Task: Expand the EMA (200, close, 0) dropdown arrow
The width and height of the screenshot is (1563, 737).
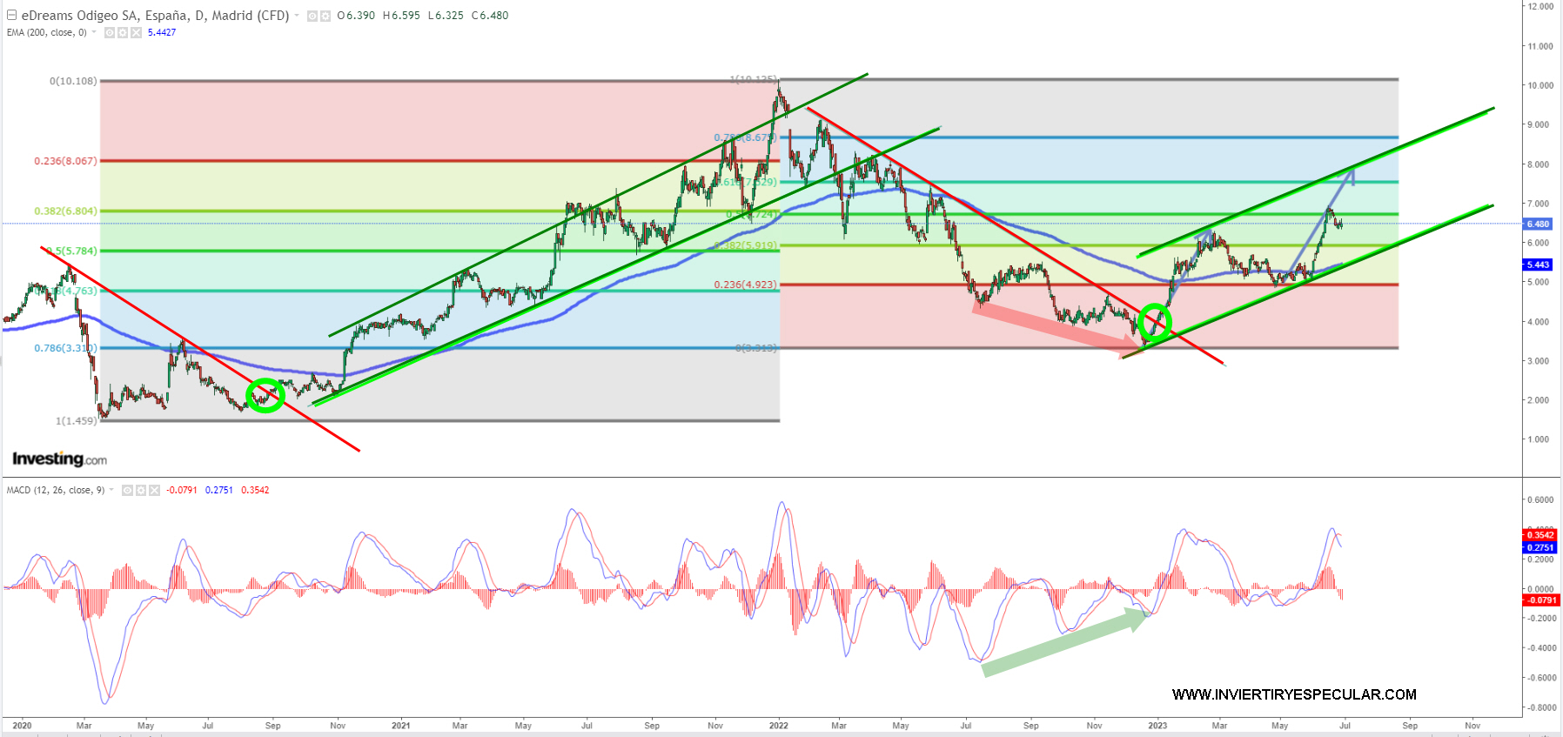Action: [x=94, y=32]
